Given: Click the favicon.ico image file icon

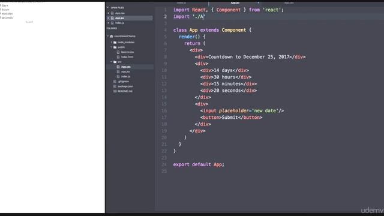Looking at the screenshot, I should (118, 52).
